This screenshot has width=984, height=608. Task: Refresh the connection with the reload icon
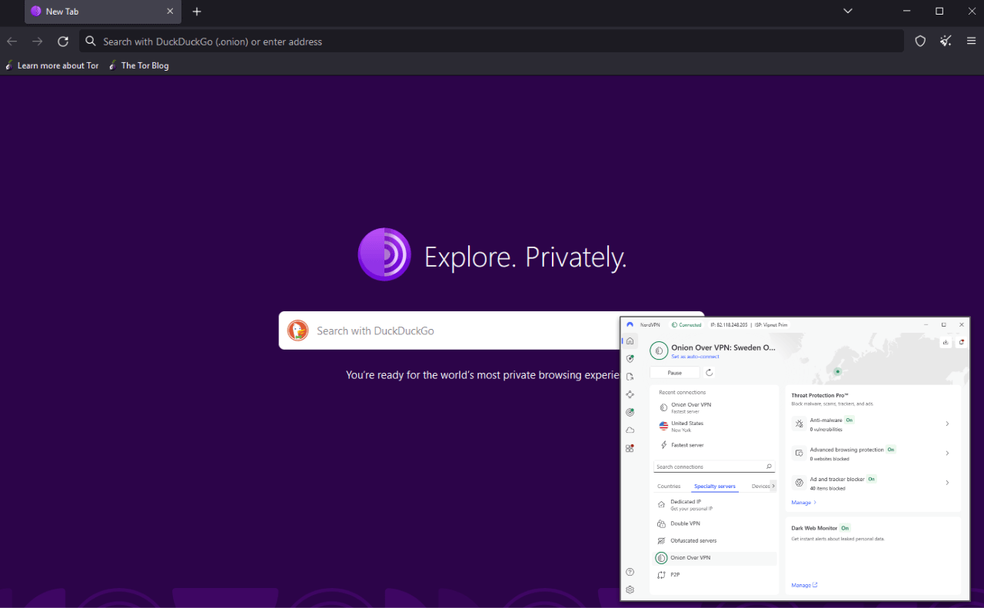pos(709,372)
